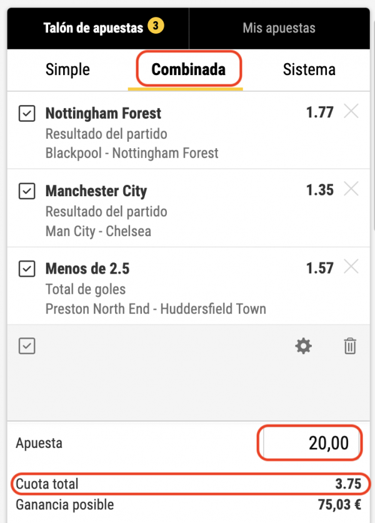
Task: Select the Combinada bet tab
Action: 188,69
